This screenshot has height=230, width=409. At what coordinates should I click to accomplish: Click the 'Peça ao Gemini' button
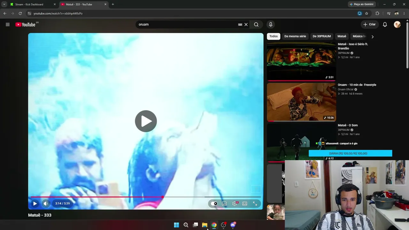362,4
